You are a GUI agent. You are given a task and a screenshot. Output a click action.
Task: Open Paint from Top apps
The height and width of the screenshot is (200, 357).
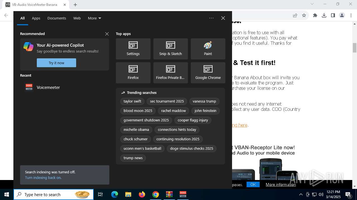tap(208, 49)
